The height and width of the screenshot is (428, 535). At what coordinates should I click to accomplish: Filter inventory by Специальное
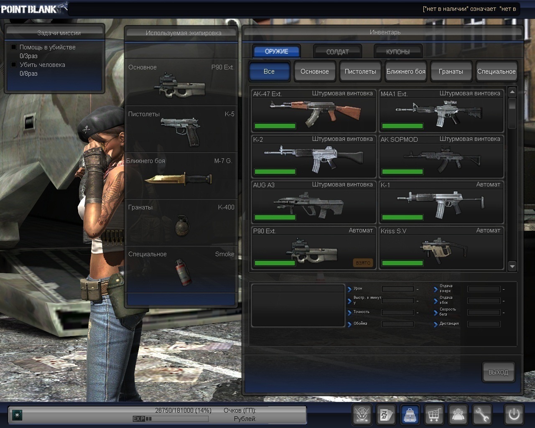pos(497,71)
